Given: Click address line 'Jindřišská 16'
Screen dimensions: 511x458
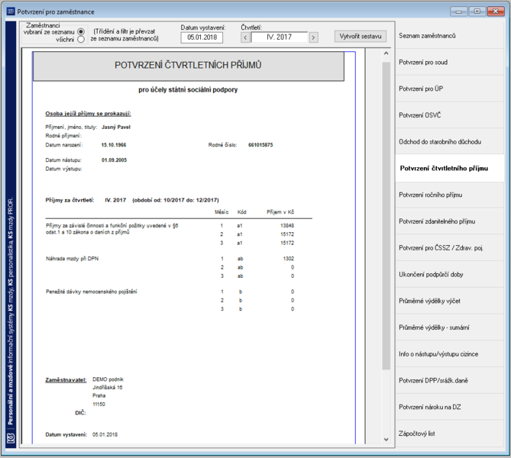Looking at the screenshot, I should [107, 387].
